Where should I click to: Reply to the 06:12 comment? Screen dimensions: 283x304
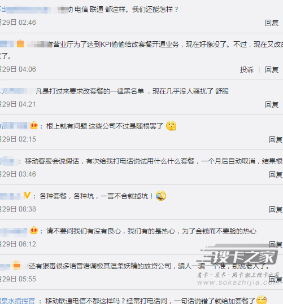point(276,244)
